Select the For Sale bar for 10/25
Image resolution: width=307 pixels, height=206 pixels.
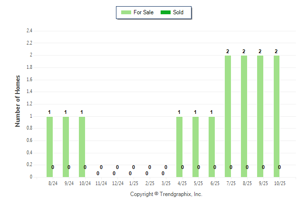pos(277,116)
